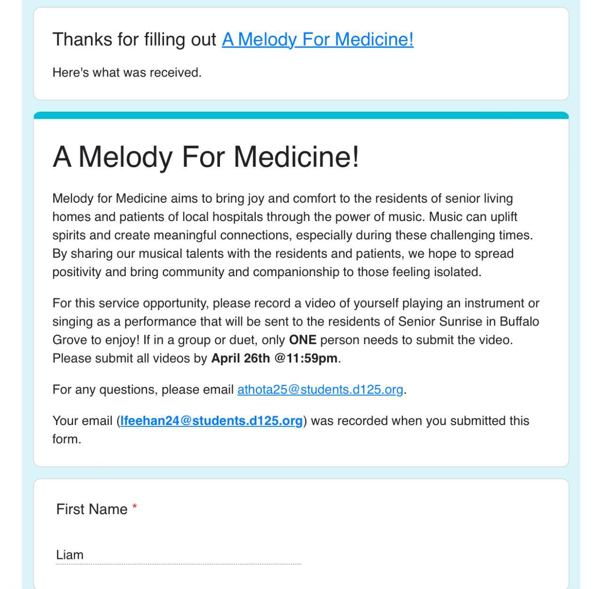Click the words "Senior Sunrise in Buffalo"
The height and width of the screenshot is (589, 603).
(x=468, y=322)
